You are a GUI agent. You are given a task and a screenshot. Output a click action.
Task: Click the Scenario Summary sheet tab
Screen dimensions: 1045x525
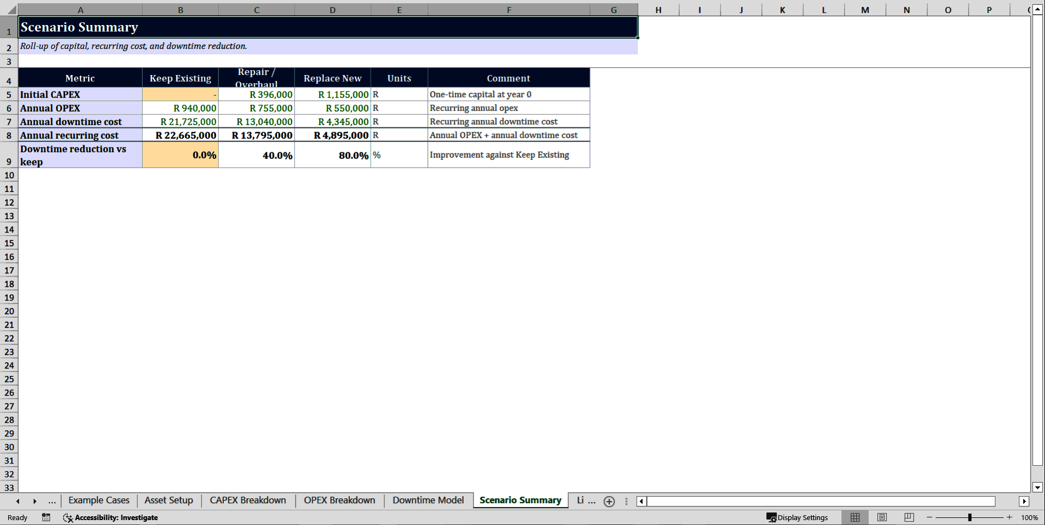pos(520,501)
